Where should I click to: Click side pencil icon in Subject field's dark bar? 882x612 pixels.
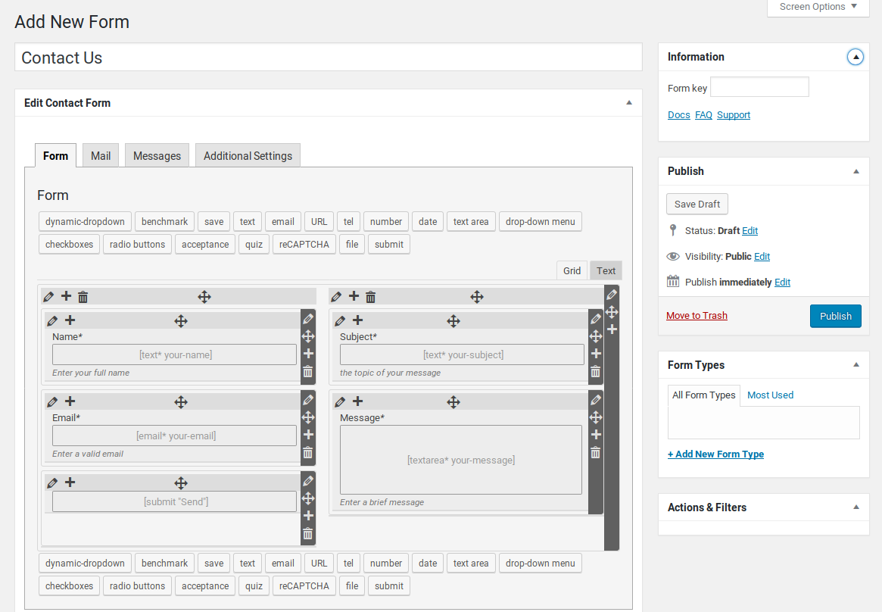[x=596, y=319]
